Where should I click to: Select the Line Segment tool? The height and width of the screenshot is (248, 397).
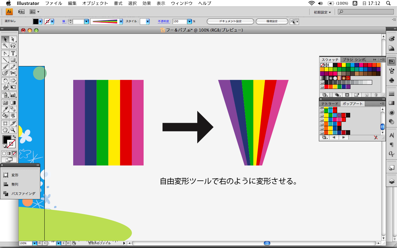click(5, 60)
